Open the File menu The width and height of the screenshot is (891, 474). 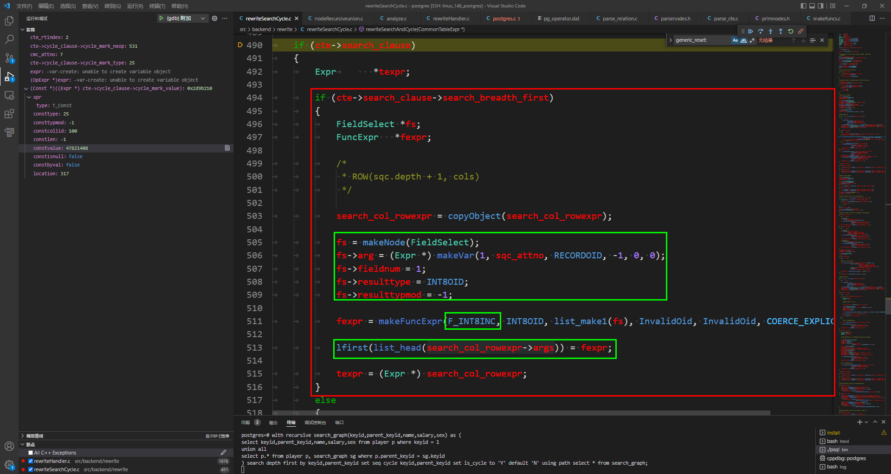click(24, 6)
